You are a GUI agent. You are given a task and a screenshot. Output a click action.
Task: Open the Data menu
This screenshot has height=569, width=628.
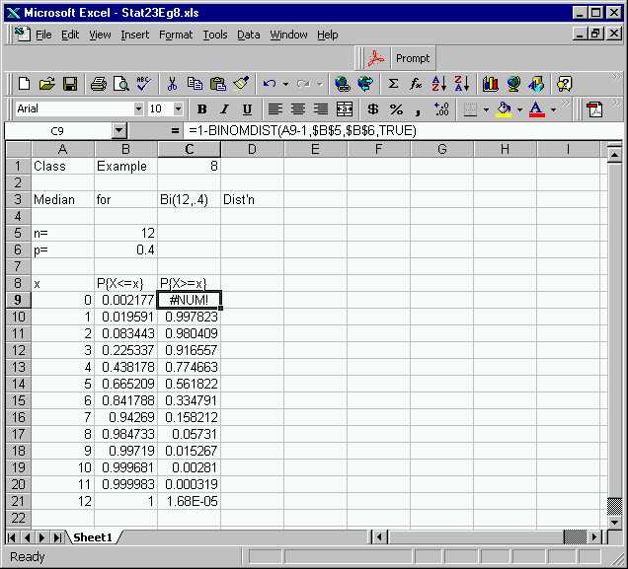(x=249, y=35)
